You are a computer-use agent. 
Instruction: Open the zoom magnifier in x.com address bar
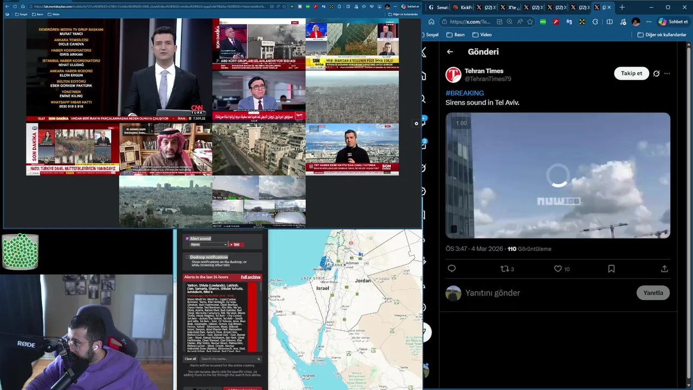509,22
